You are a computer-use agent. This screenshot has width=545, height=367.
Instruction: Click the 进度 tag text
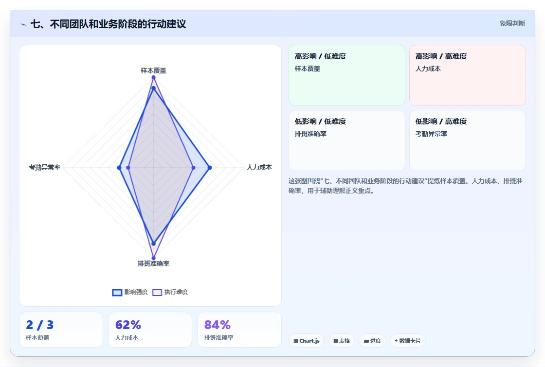point(375,341)
